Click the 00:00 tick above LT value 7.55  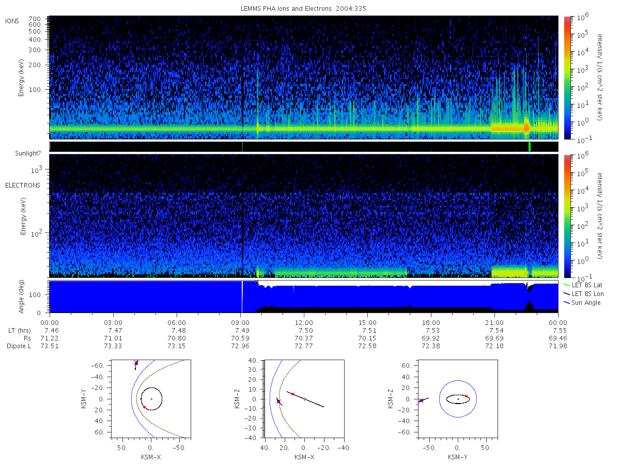pos(558,322)
